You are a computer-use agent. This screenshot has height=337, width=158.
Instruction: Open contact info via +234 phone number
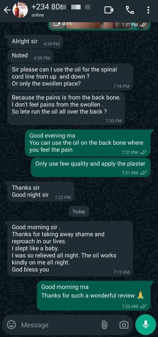(61, 7)
